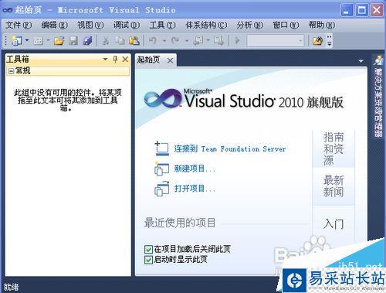Click the Save All toolbar icon
386x293 pixels.
(x=87, y=41)
